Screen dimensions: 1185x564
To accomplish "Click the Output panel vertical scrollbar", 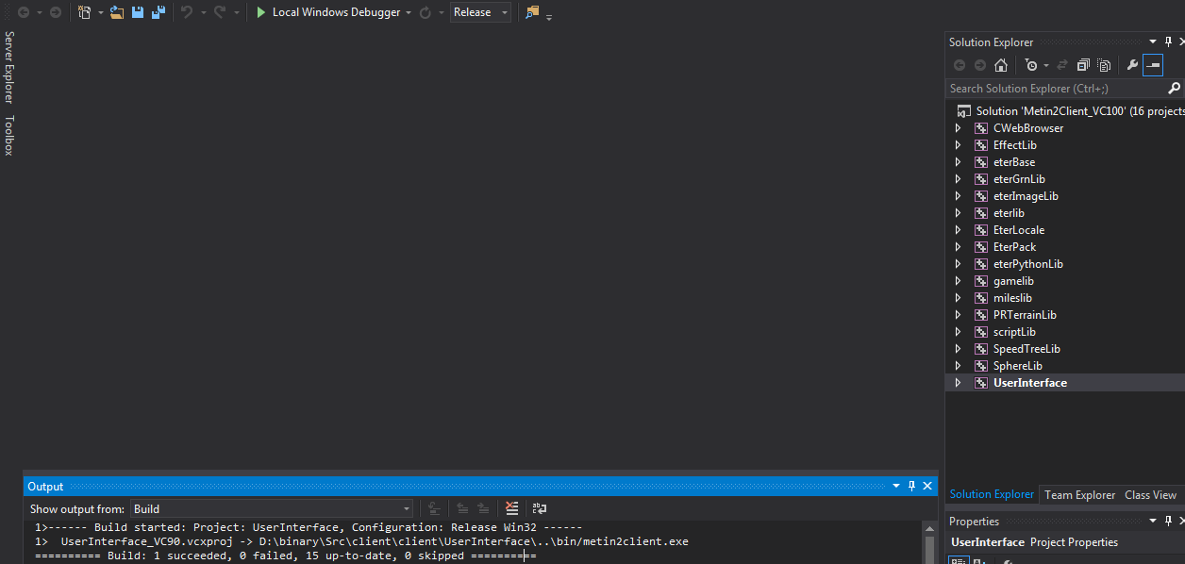I will click(930, 544).
